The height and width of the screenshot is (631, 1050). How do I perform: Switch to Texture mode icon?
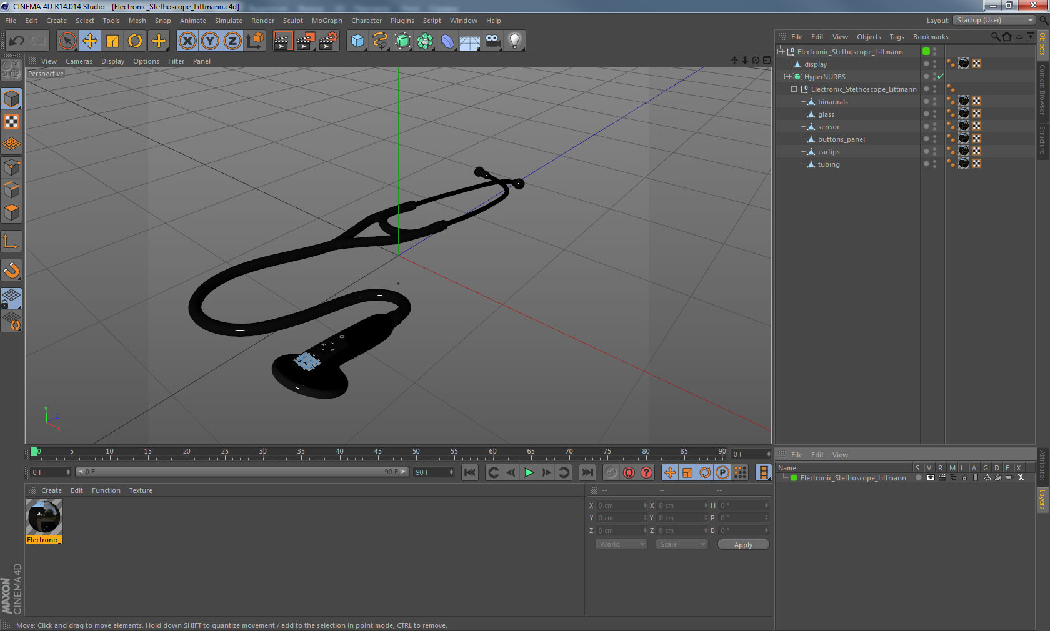(11, 121)
